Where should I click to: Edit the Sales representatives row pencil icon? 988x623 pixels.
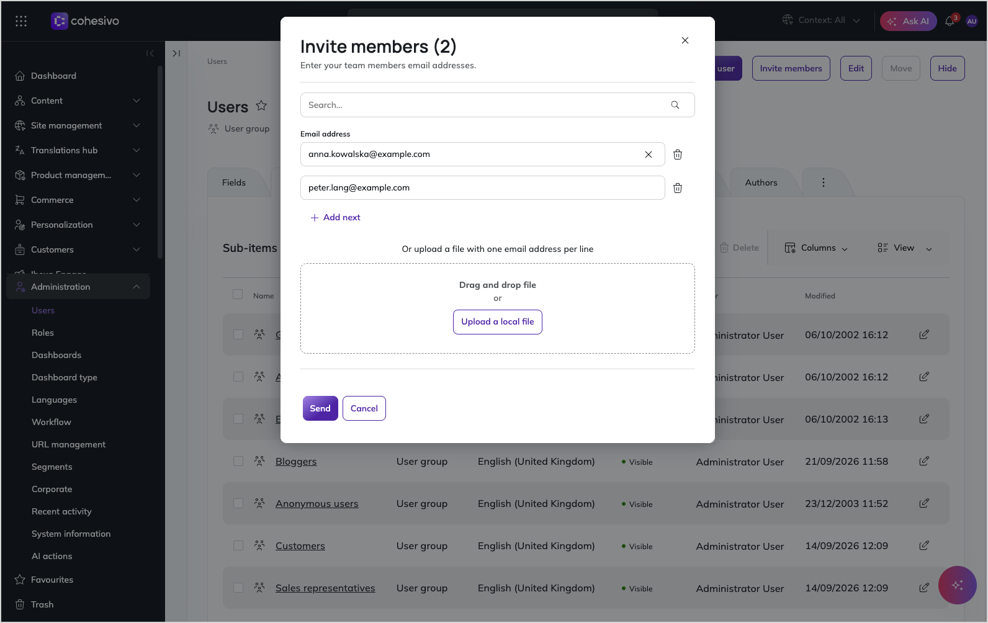click(x=924, y=588)
